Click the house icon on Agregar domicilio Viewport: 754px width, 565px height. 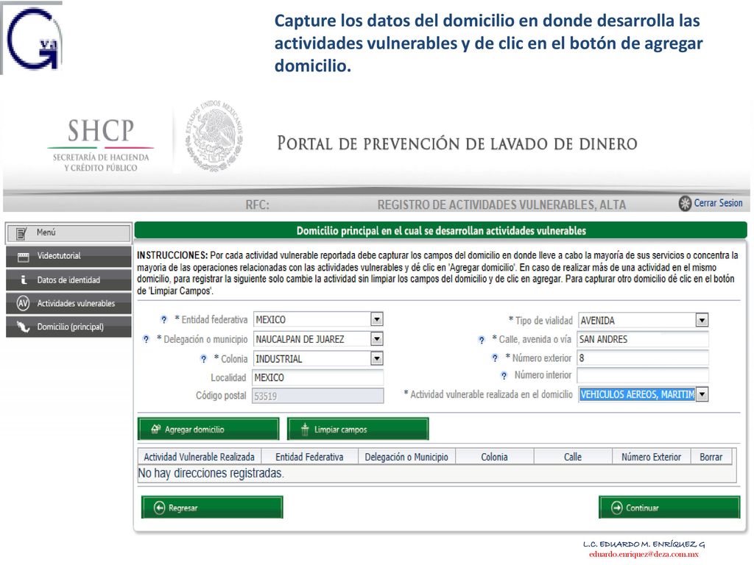pos(155,429)
